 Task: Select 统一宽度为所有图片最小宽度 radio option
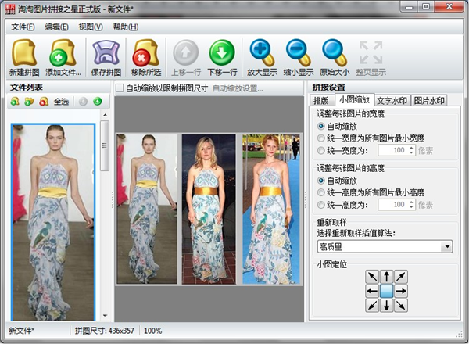(321, 138)
